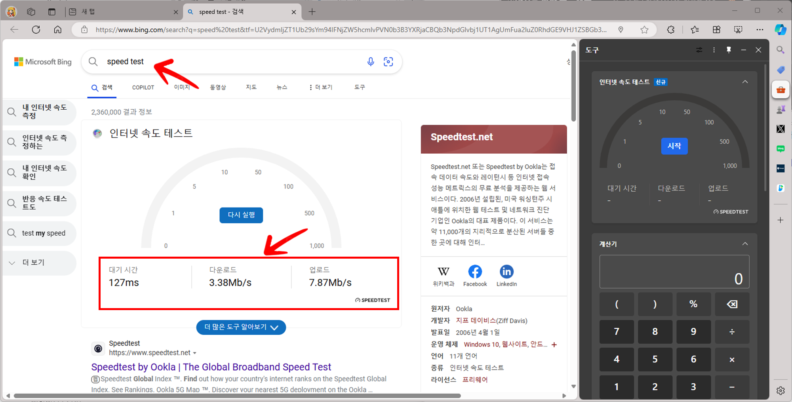Click calculator number 7 key
This screenshot has height=402, width=792.
tap(617, 332)
